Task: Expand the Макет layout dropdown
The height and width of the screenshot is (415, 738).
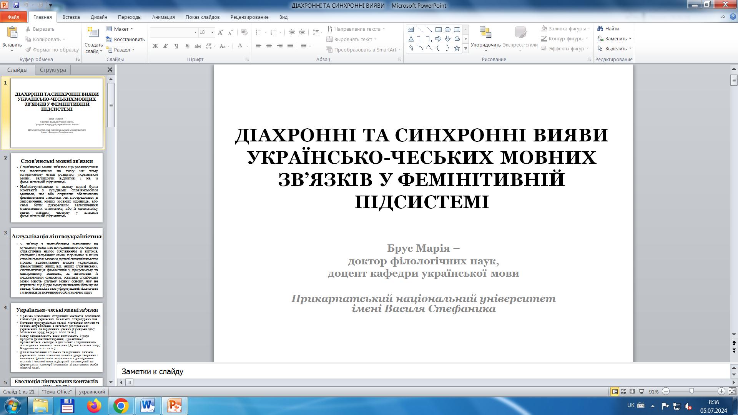Action: tap(121, 29)
